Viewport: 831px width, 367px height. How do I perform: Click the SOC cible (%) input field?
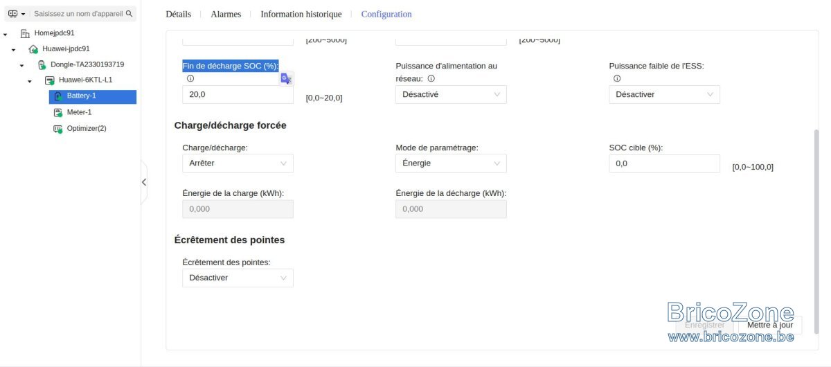664,163
